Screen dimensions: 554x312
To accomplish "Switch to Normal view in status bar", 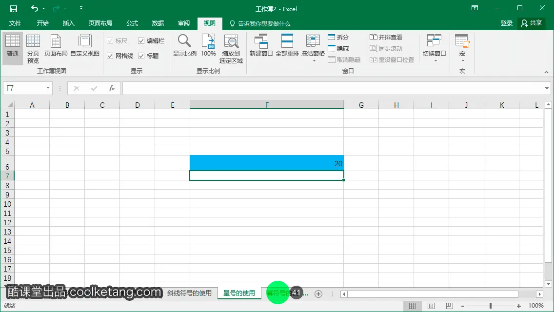I will click(412, 306).
